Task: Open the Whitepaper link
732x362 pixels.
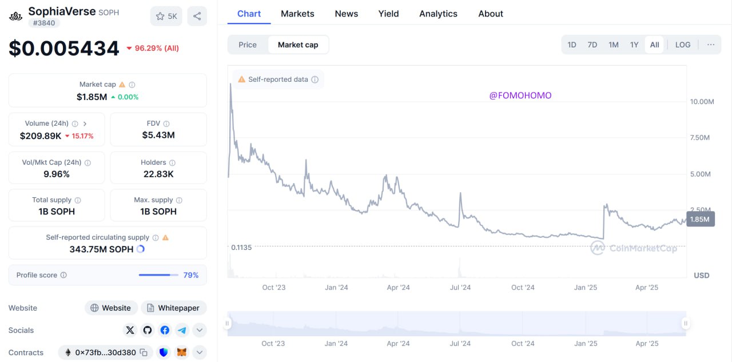Action: click(x=174, y=308)
